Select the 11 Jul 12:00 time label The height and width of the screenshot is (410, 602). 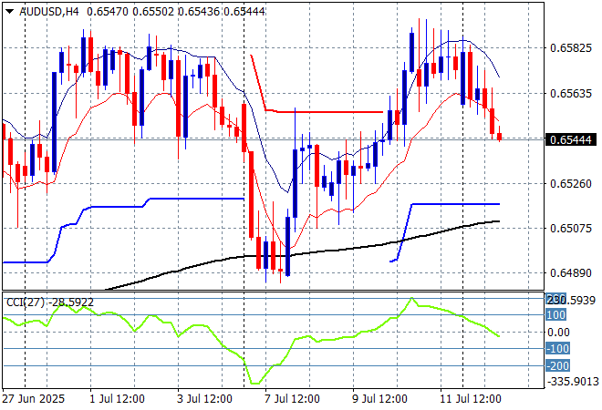[471, 399]
